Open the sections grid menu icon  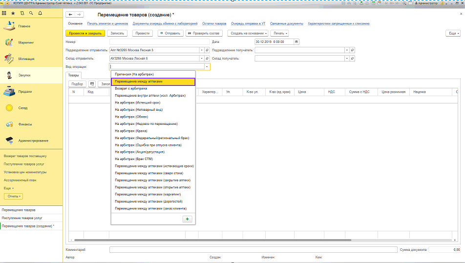coord(5,13)
